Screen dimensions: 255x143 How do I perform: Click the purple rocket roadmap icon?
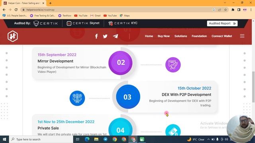(x=173, y=65)
